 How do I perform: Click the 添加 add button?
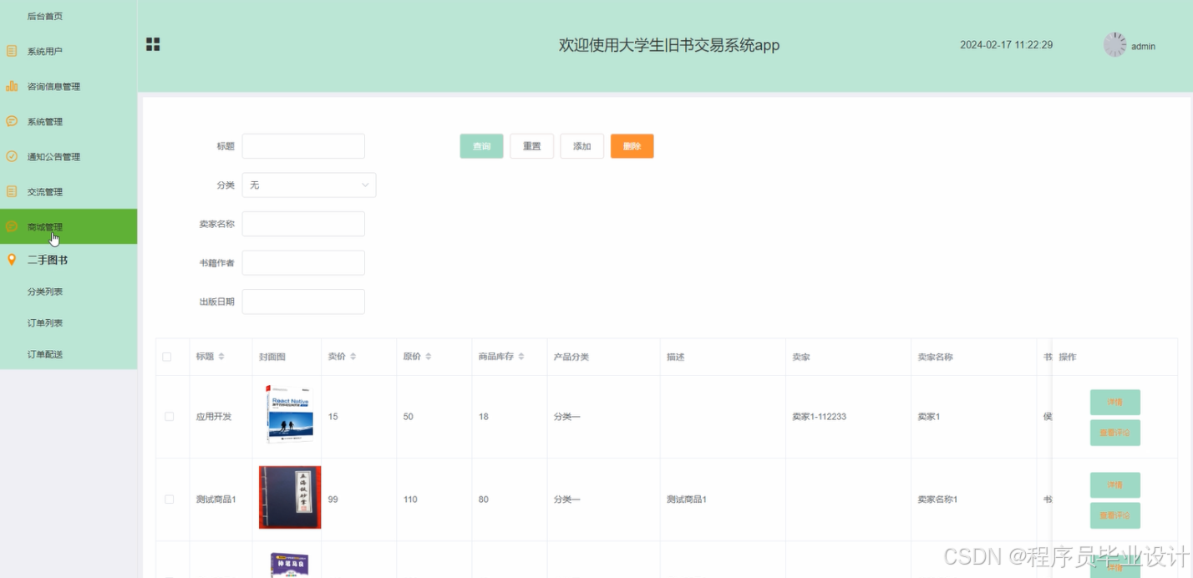click(x=581, y=146)
